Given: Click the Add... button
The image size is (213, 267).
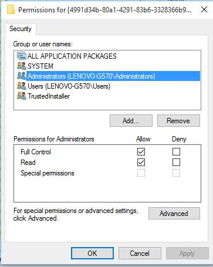Looking at the screenshot, I should click(131, 121).
